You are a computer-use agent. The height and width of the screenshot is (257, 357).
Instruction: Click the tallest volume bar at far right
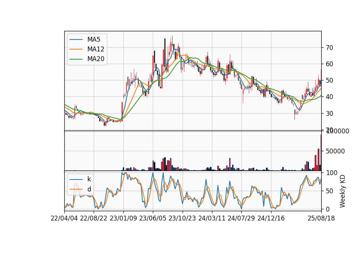[321, 153]
